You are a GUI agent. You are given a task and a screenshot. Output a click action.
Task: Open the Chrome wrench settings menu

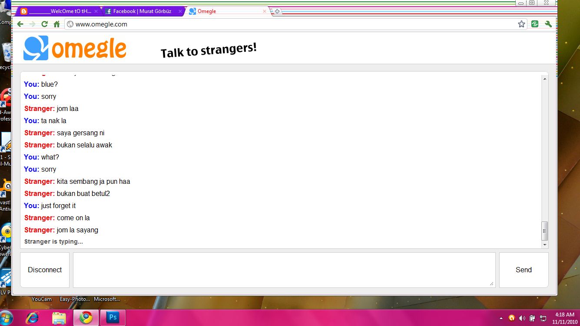[x=548, y=24]
